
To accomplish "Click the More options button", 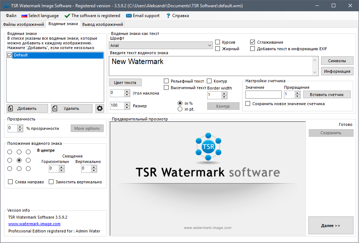I will [x=87, y=128].
